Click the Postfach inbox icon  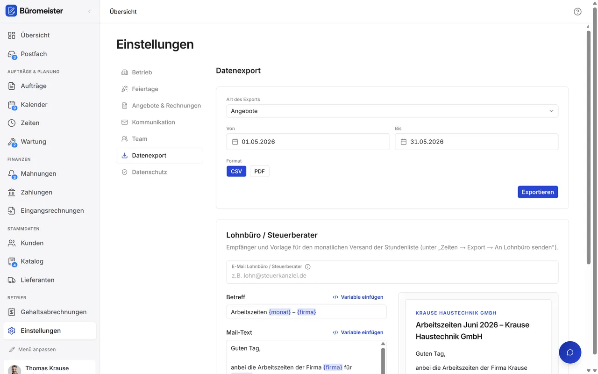click(x=12, y=54)
